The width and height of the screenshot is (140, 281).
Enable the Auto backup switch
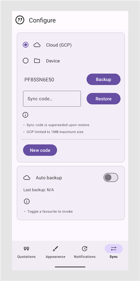coord(111,178)
